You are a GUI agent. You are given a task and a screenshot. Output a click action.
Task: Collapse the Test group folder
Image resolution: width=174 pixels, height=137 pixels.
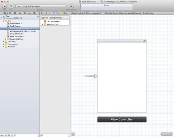(x=3, y=21)
